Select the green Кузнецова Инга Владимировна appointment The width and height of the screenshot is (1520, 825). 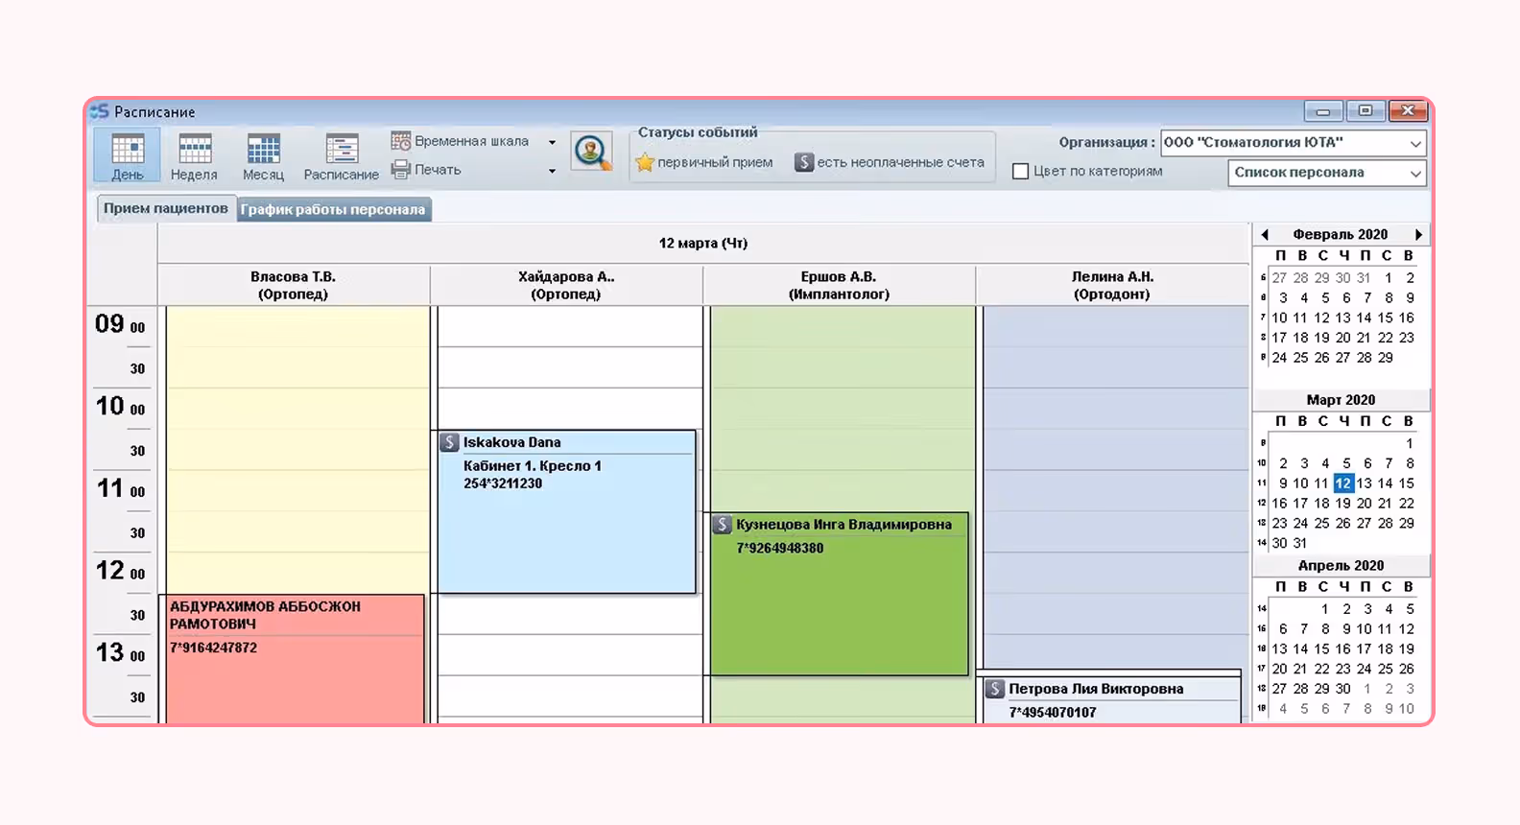pos(840,594)
